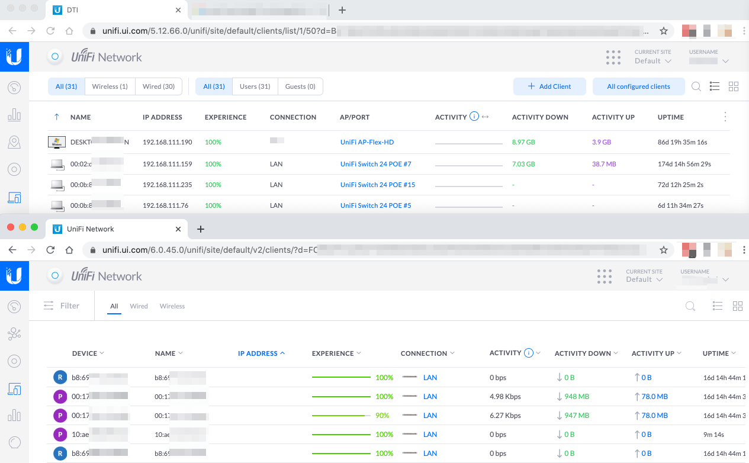Open apps grid in top window header

point(613,57)
